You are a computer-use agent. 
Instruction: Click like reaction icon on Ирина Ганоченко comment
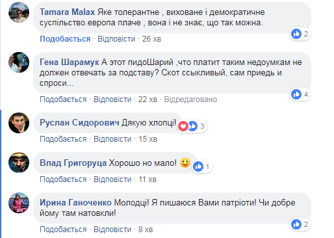tap(296, 224)
